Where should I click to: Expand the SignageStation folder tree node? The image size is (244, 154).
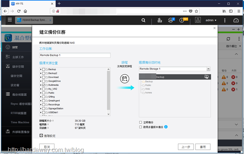click(41, 108)
